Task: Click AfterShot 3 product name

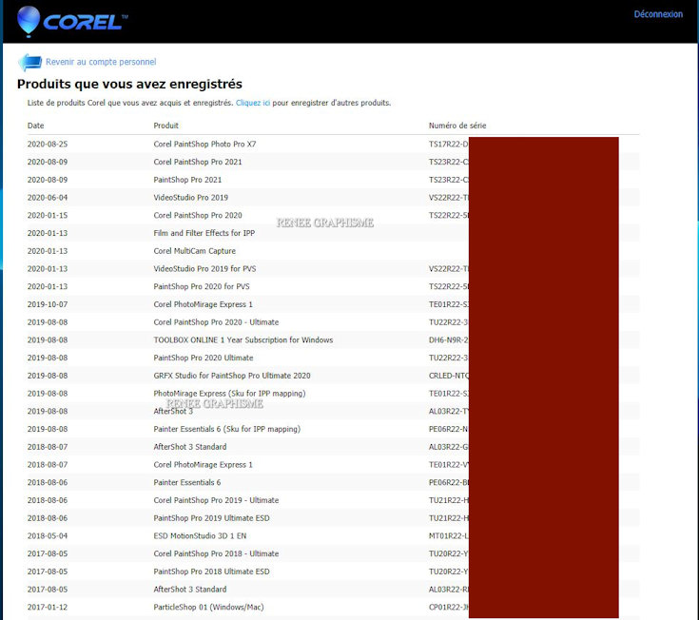Action: pyautogui.click(x=173, y=412)
